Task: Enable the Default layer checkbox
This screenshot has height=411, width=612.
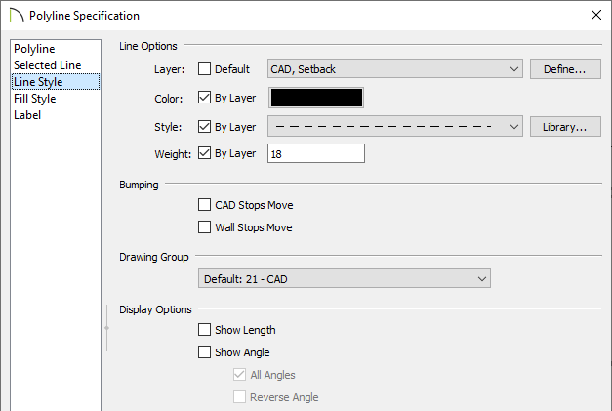Action: (204, 69)
